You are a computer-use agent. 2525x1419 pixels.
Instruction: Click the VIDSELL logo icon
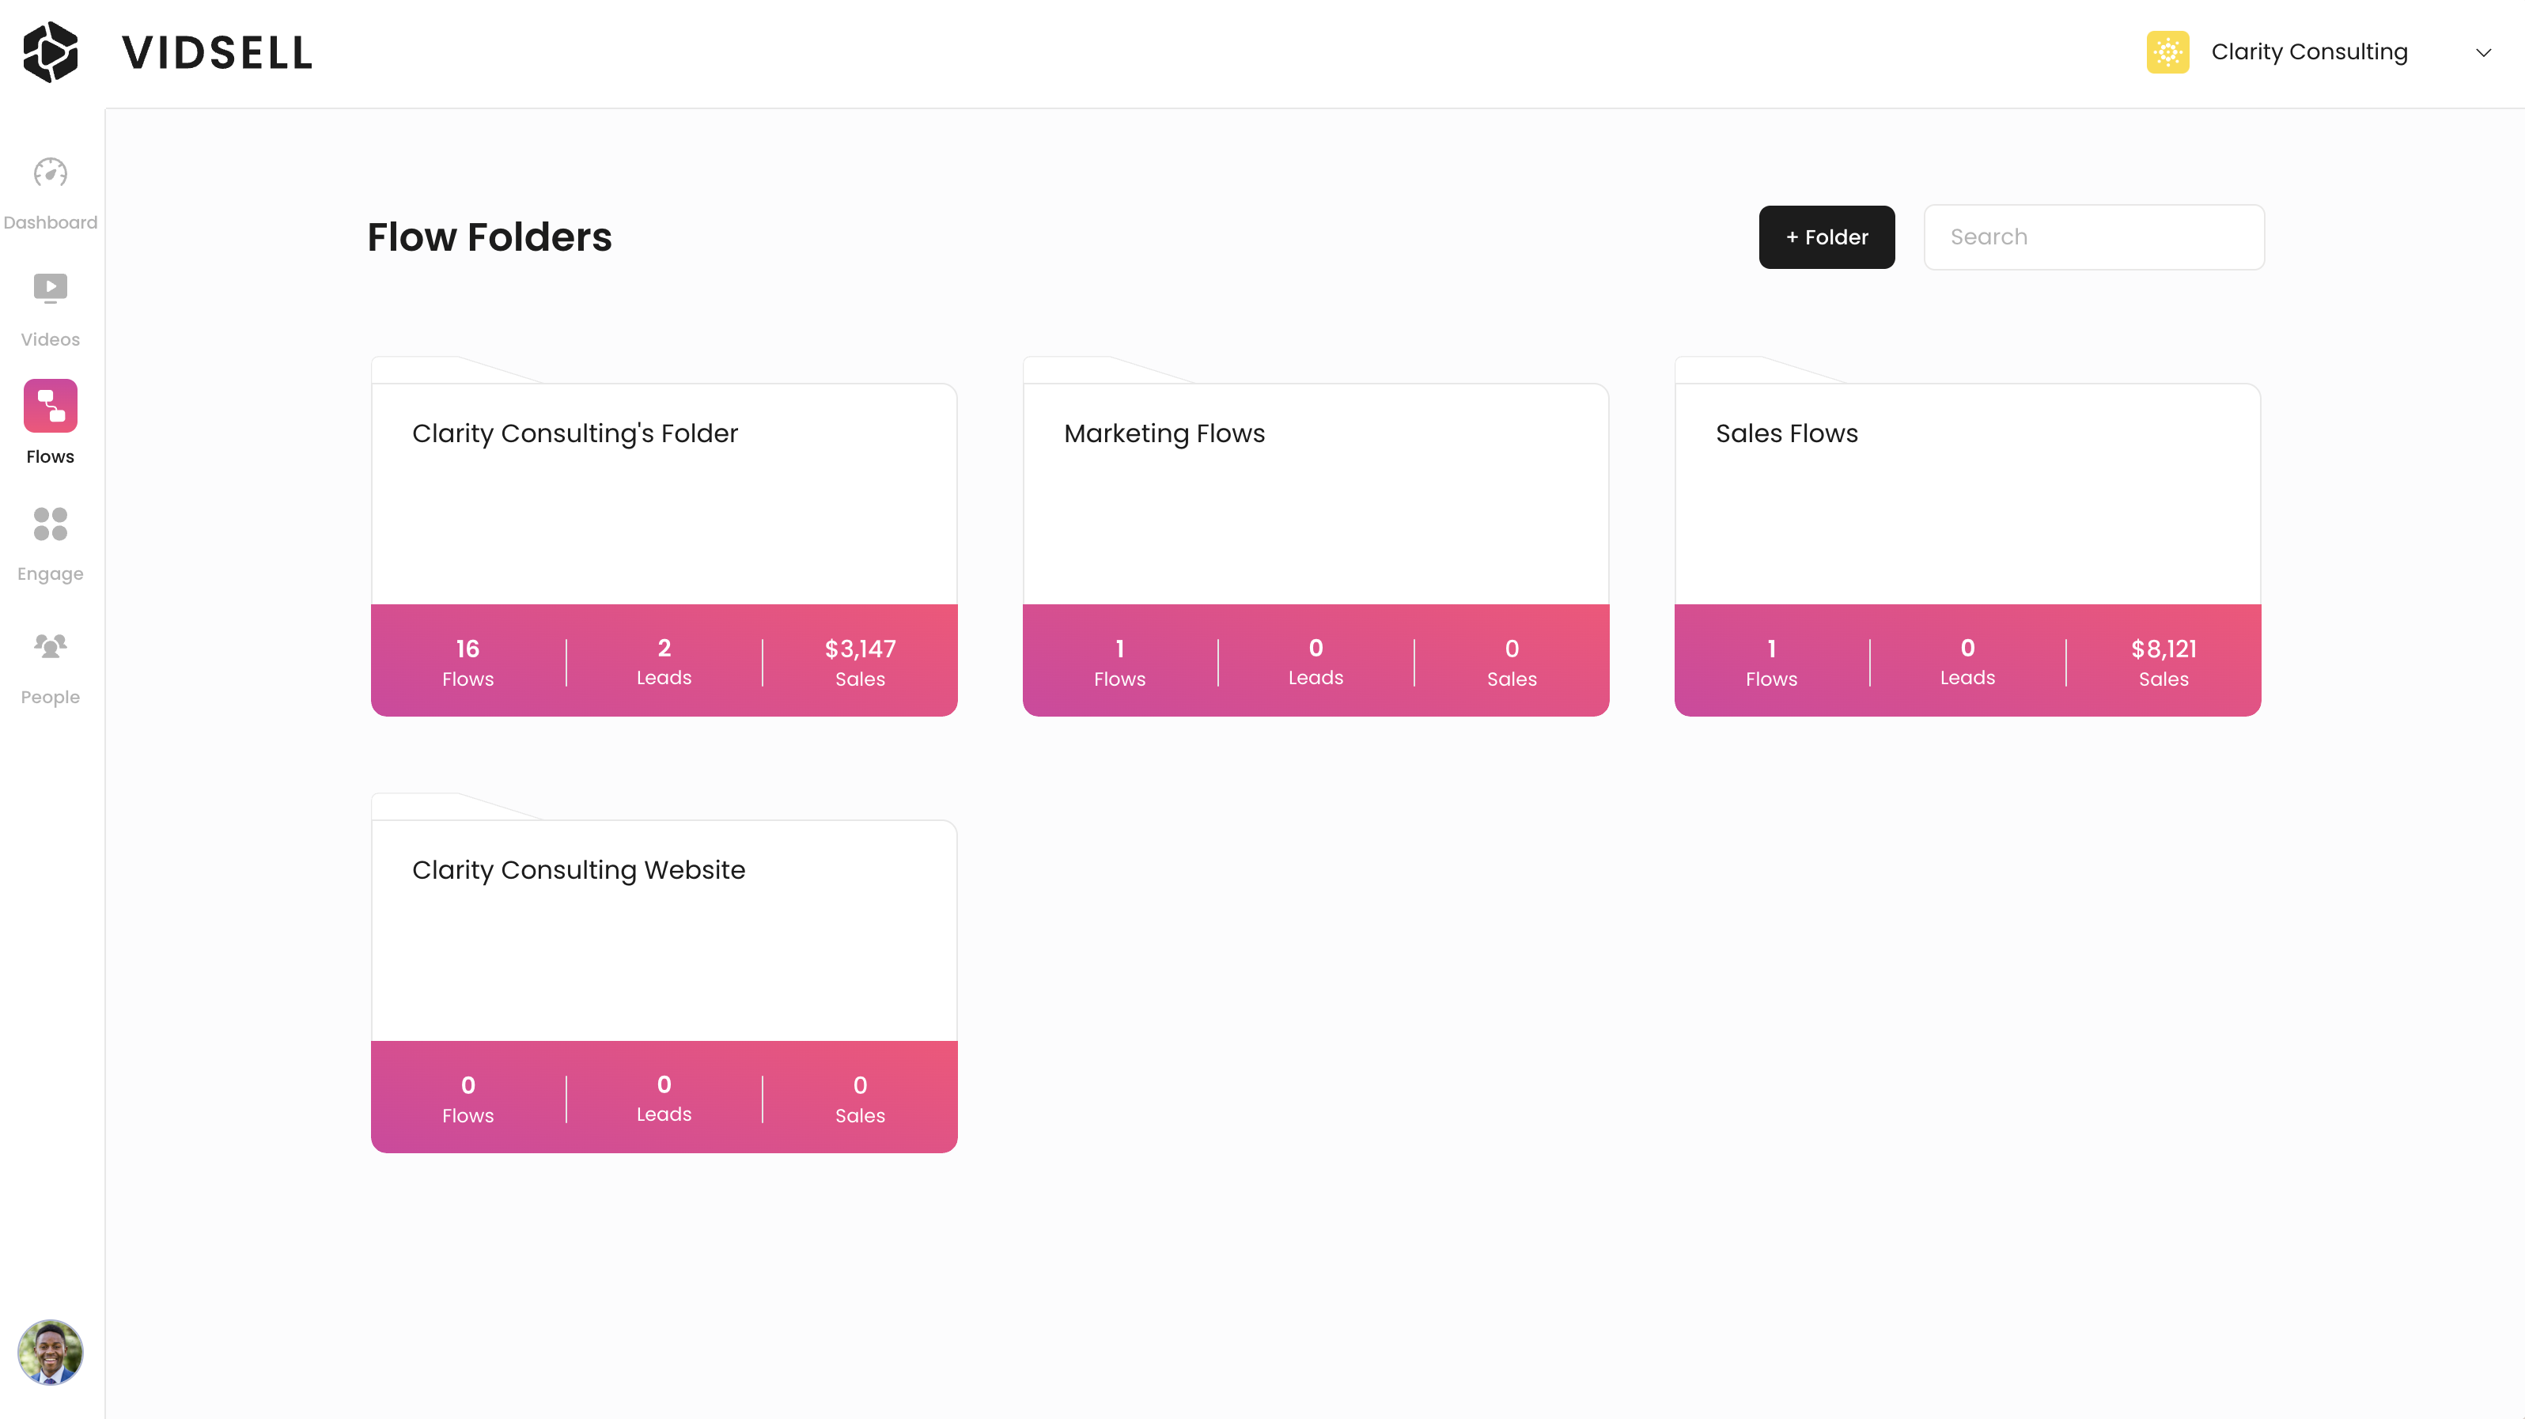(x=51, y=52)
